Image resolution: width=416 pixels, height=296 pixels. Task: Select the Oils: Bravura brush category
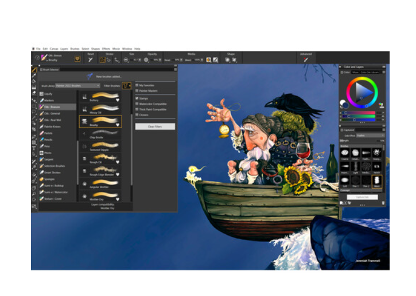tap(57, 107)
